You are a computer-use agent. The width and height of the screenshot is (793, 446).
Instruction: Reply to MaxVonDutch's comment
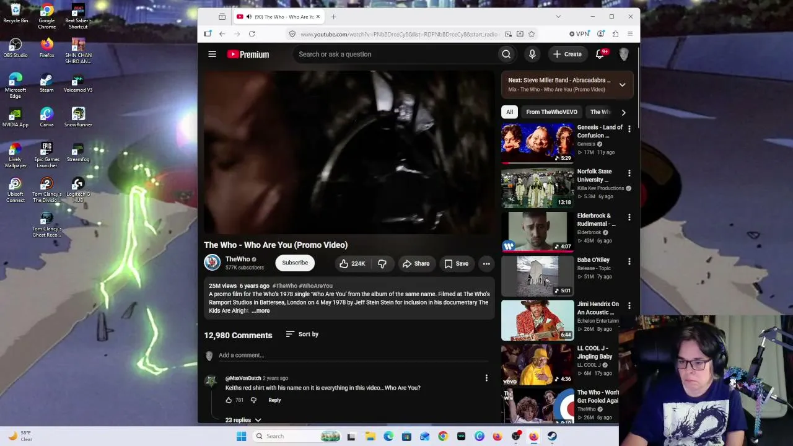point(274,400)
